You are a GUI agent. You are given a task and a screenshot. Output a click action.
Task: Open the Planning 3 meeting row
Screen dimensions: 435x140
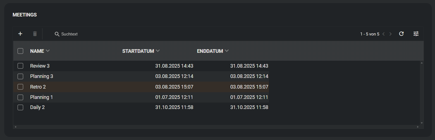(x=42, y=76)
